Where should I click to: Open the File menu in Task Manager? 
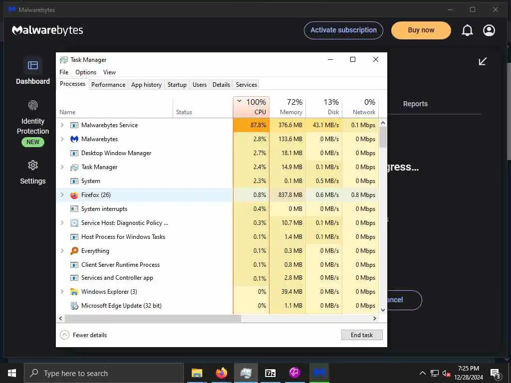point(64,72)
